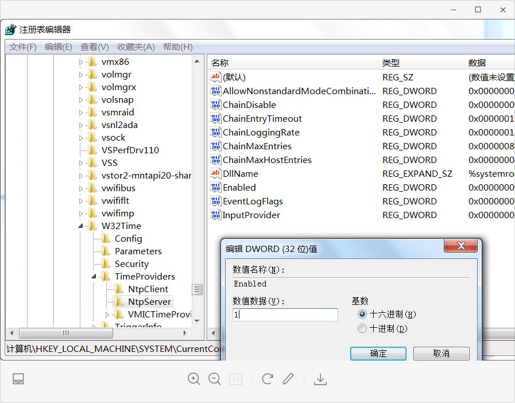Viewport: 515px width, 403px height.
Task: Click the download icon in viewer toolbar
Action: coord(320,379)
